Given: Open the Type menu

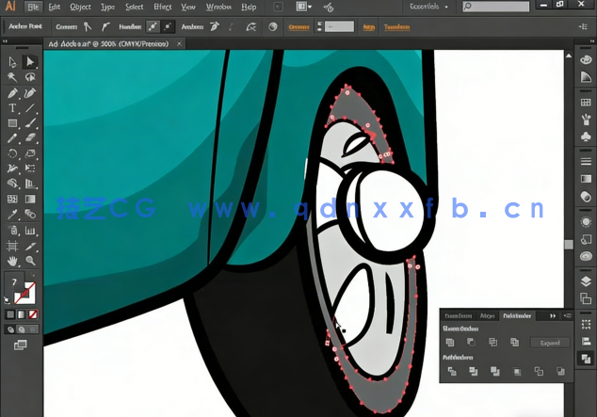Looking at the screenshot, I should (107, 7).
